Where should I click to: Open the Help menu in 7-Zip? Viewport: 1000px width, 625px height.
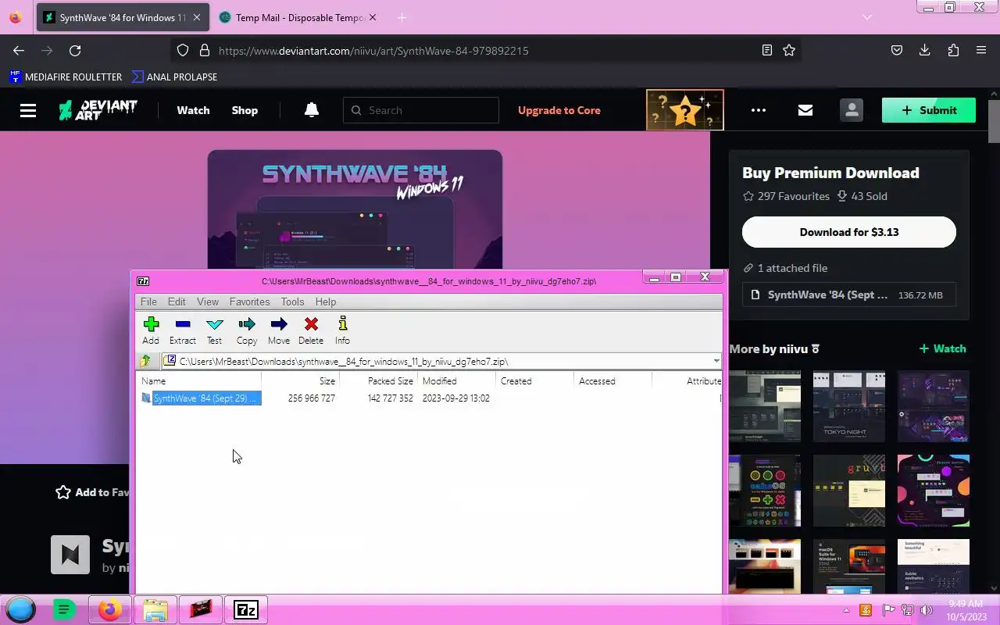click(x=326, y=302)
